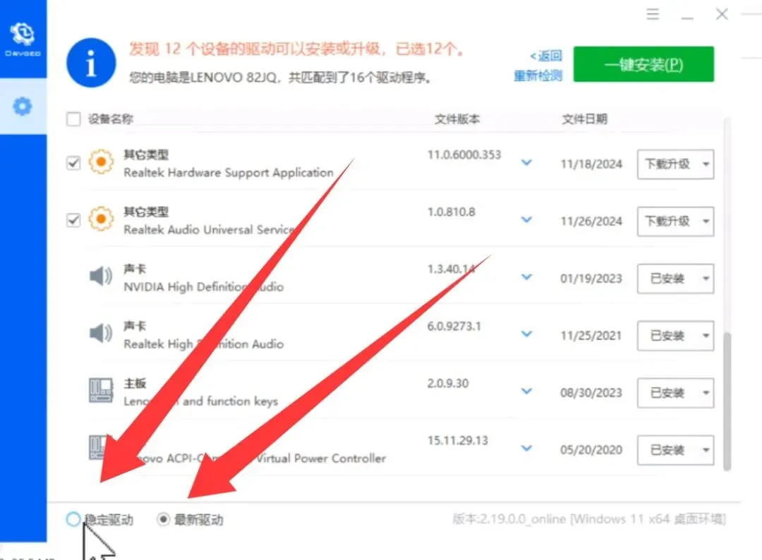Click the green 一键安装(P) button
The height and width of the screenshot is (560, 762).
tap(643, 64)
